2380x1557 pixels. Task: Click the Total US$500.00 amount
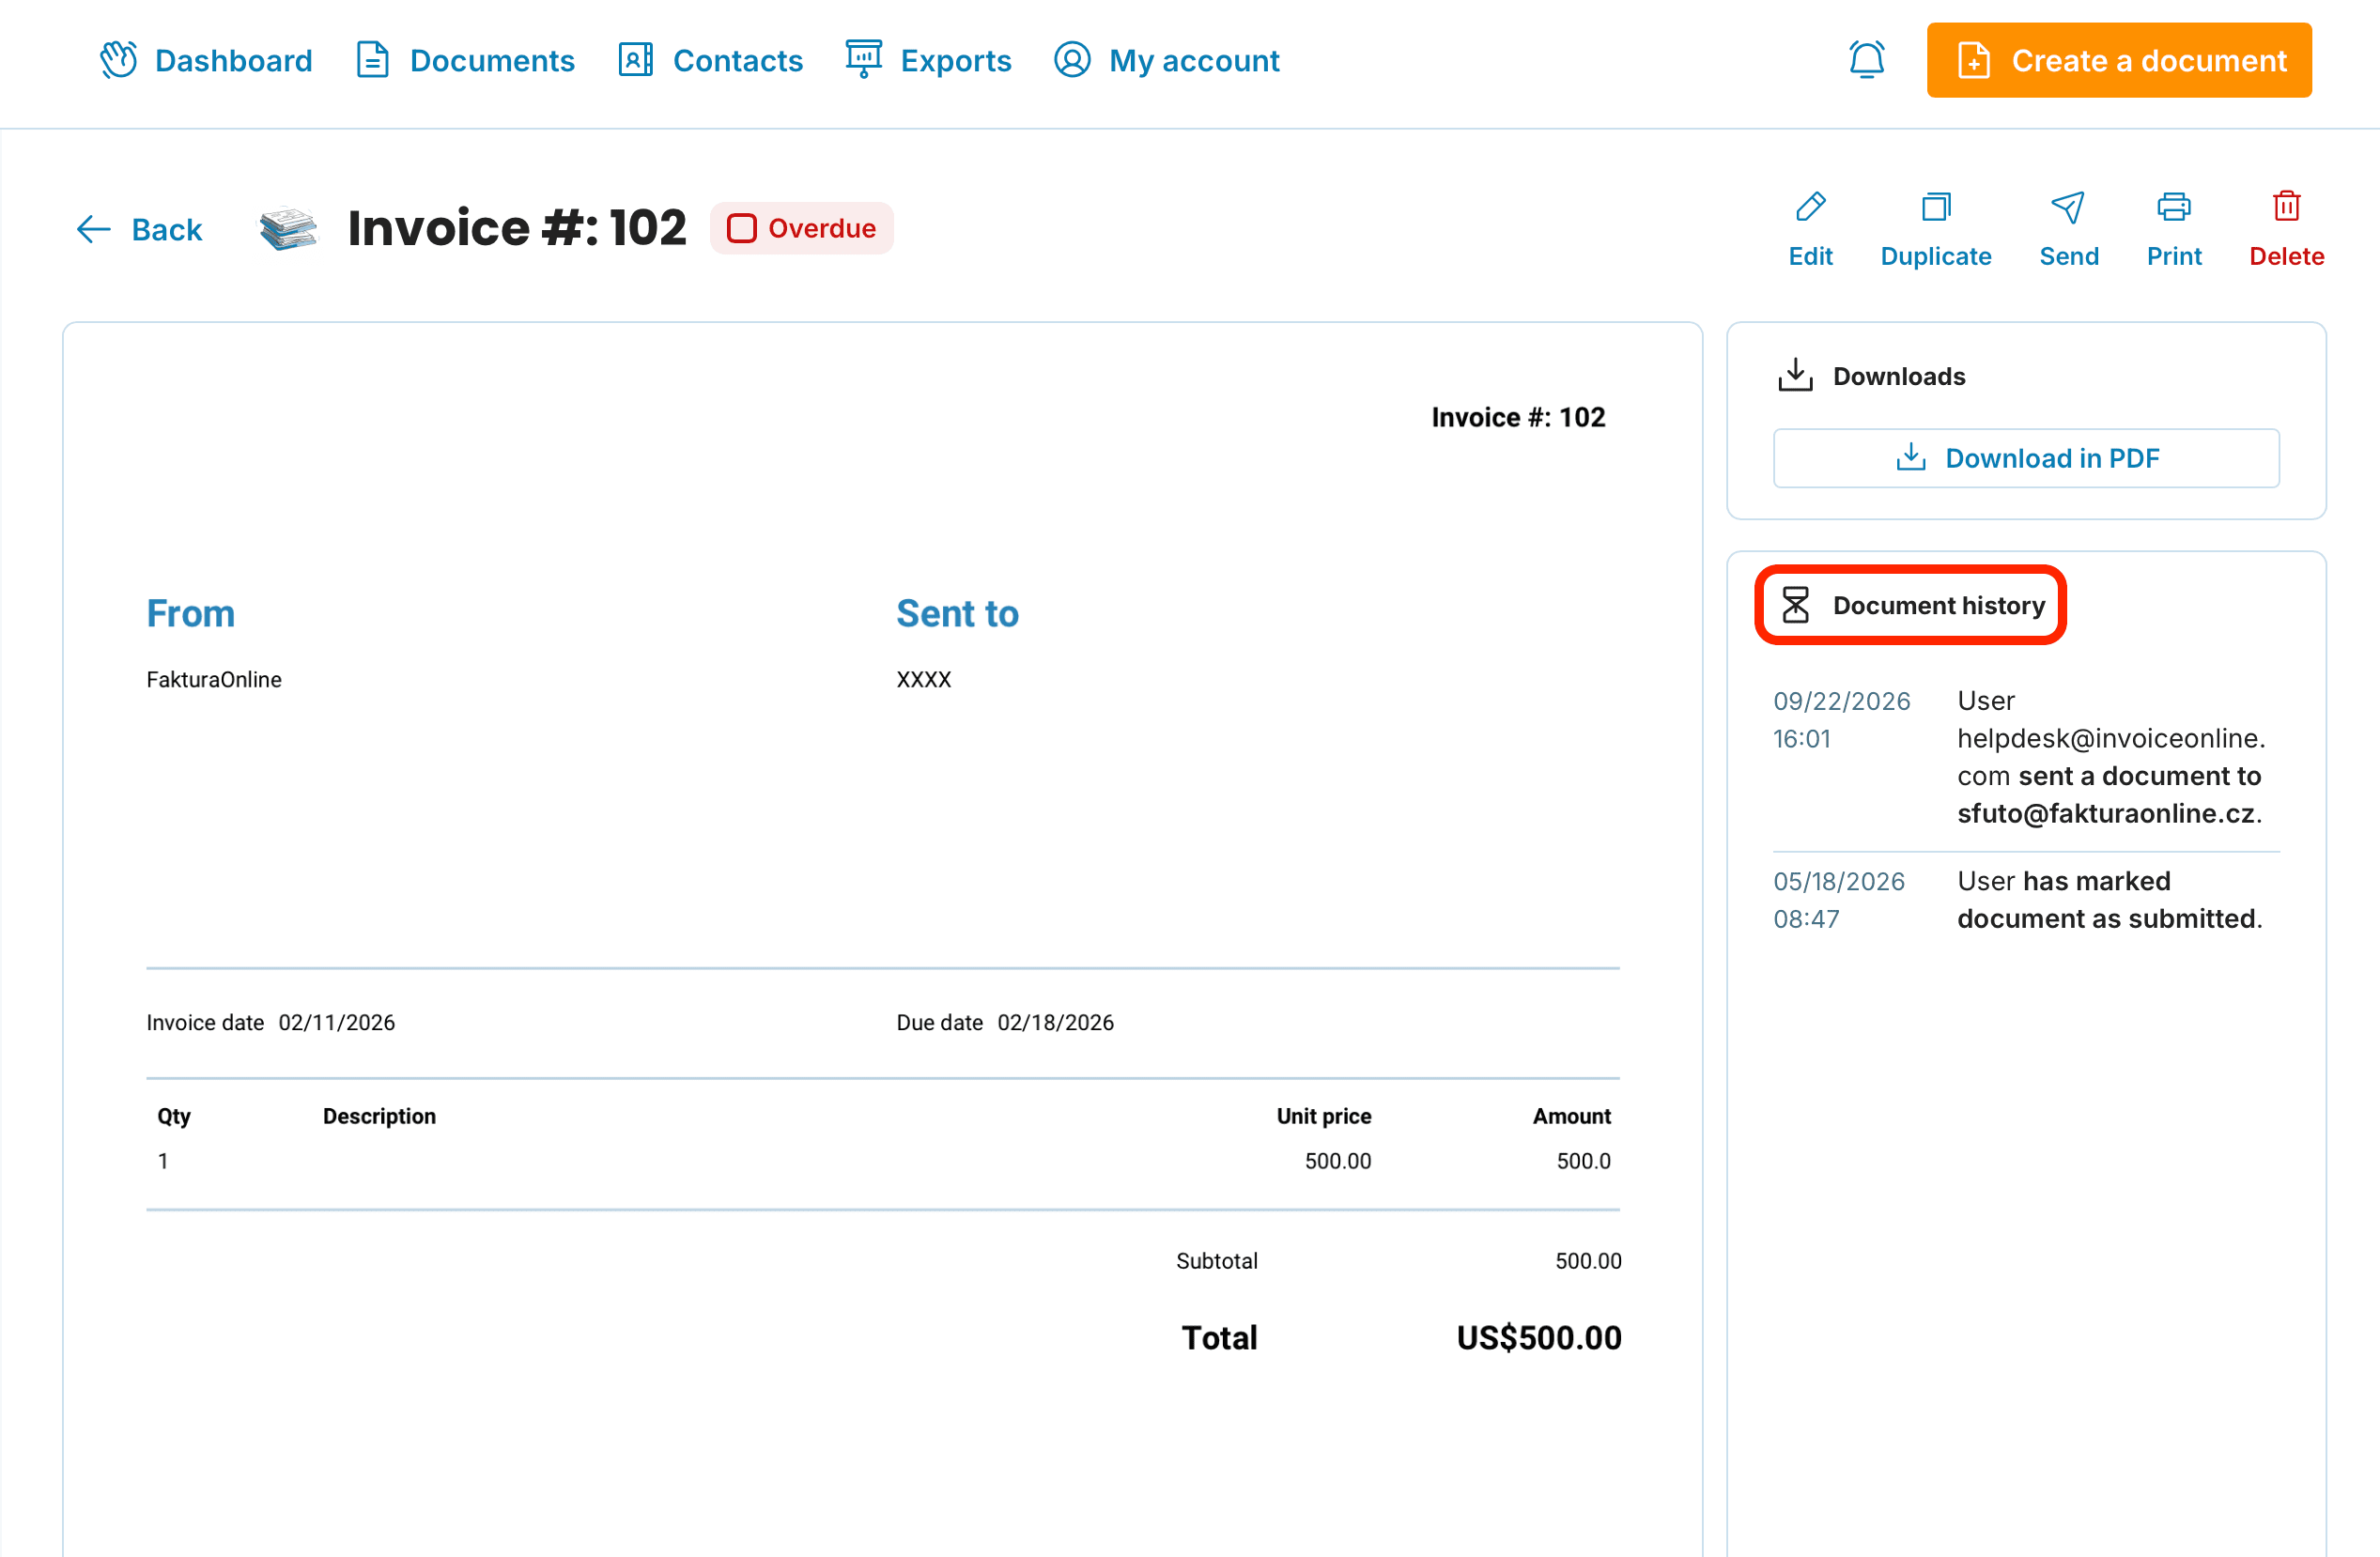coord(1539,1338)
